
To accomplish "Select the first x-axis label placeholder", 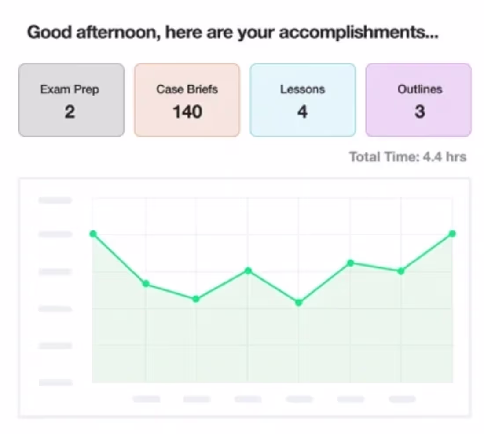I will pyautogui.click(x=147, y=399).
